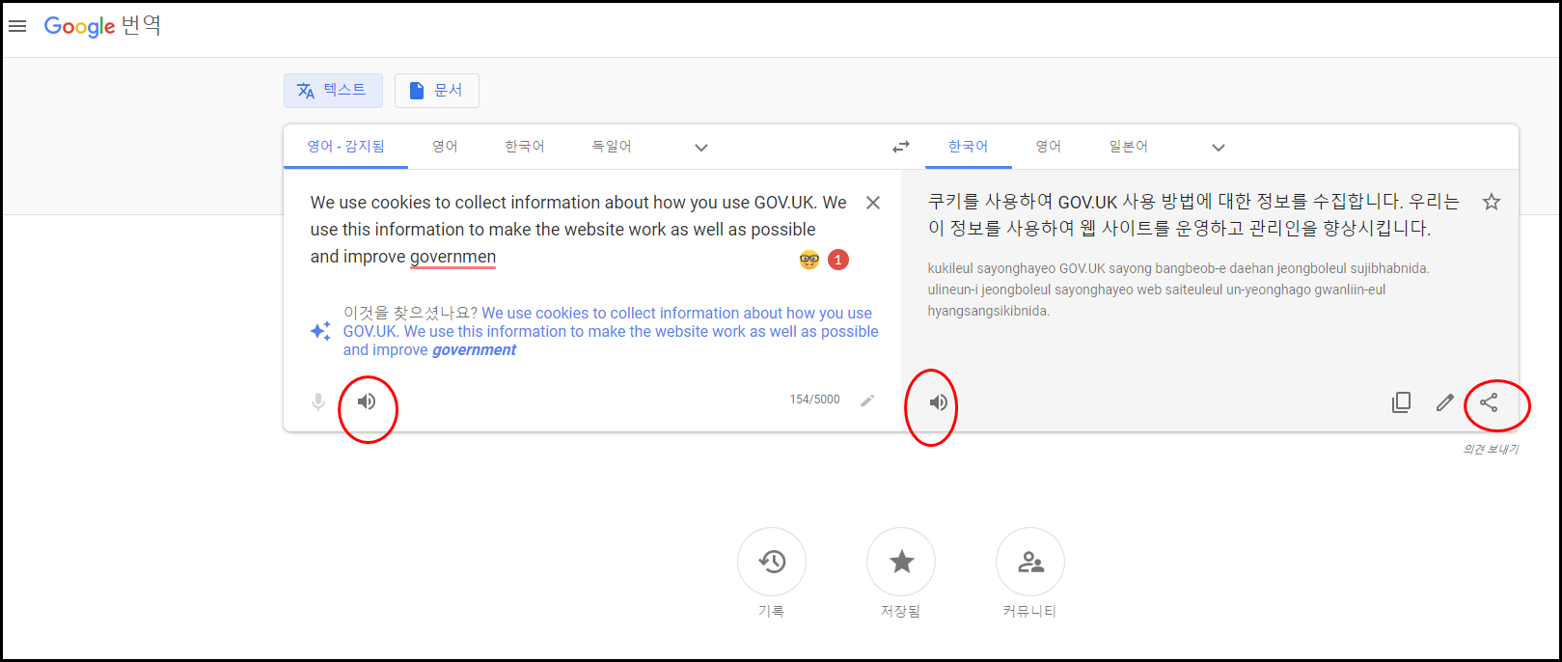Viewport: 1562px width, 662px height.
Task: Choose the 영어 - 감지됨 source tab
Action: (345, 147)
